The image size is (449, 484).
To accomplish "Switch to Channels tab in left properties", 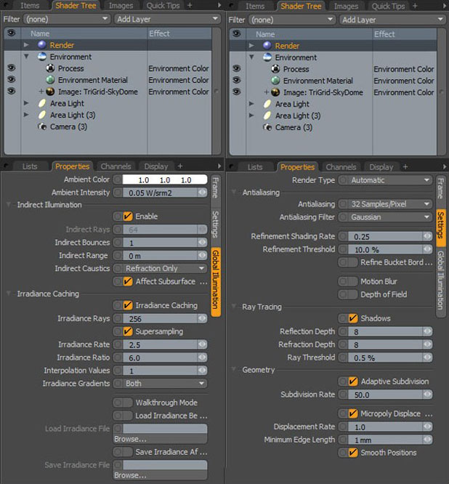I will click(x=116, y=166).
